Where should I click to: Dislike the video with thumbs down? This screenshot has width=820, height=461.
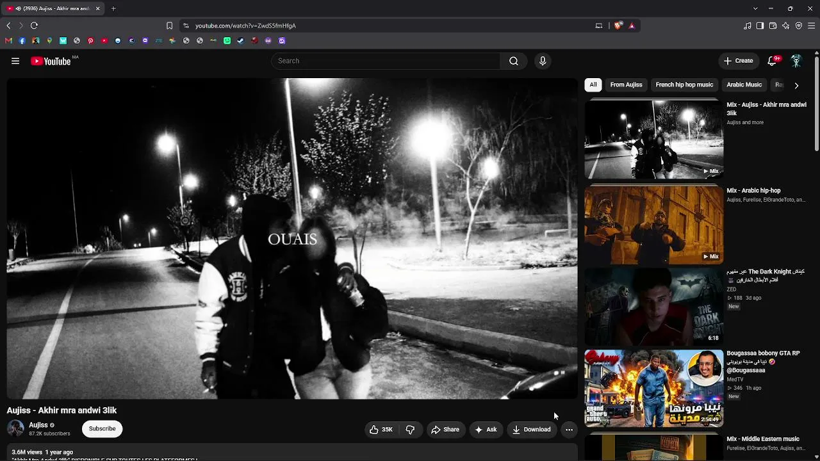(411, 430)
